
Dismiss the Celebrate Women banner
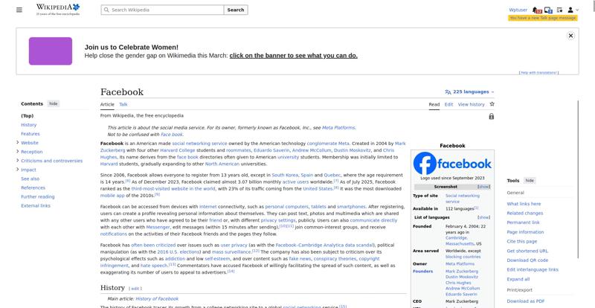(x=570, y=36)
